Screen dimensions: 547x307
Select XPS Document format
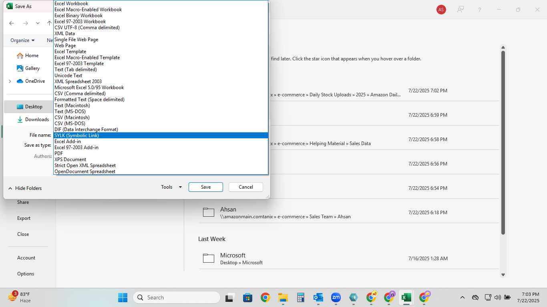(161, 159)
